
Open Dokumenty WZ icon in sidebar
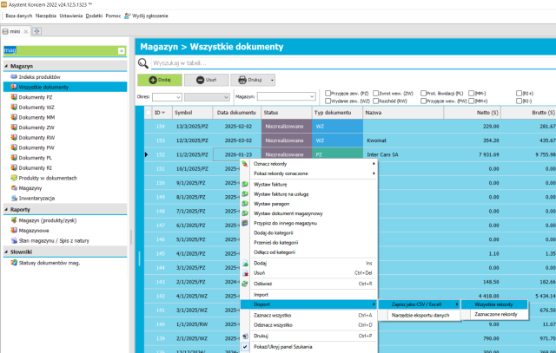[x=14, y=107]
